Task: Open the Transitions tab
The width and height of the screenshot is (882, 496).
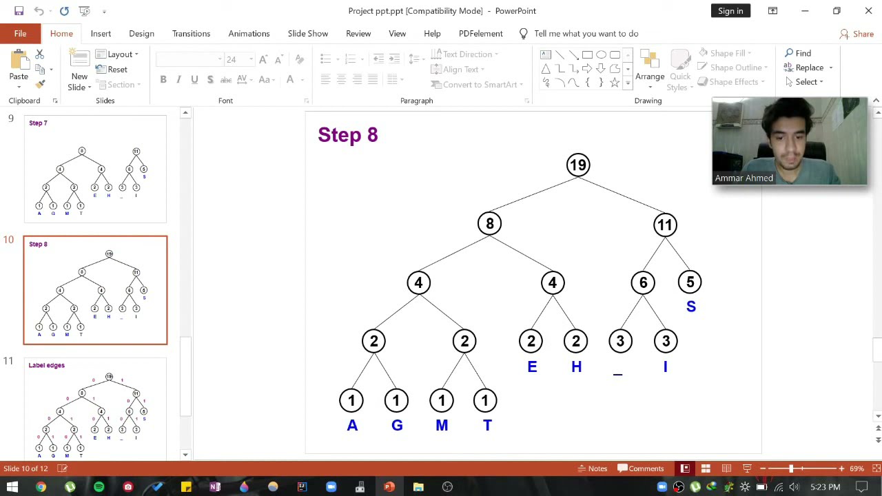Action: 191,34
